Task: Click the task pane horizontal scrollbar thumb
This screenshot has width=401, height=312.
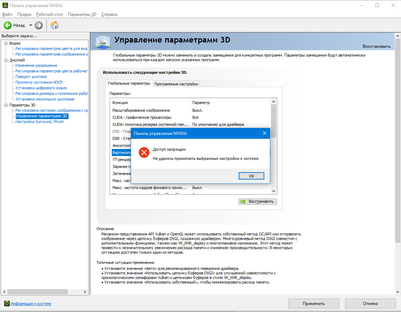Action: pos(37,292)
